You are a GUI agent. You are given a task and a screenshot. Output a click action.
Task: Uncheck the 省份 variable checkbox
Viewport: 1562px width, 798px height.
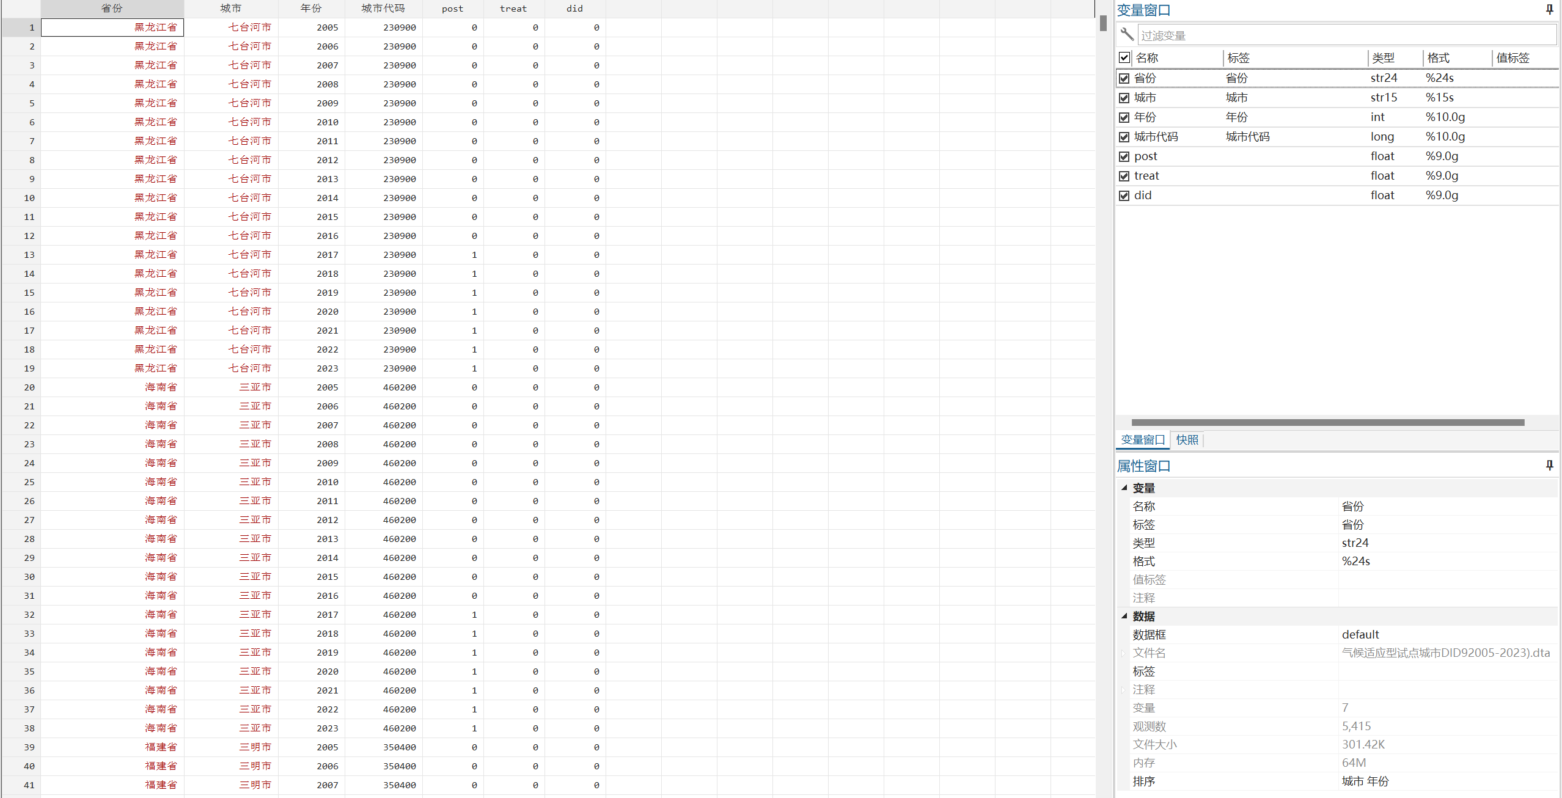pyautogui.click(x=1124, y=78)
